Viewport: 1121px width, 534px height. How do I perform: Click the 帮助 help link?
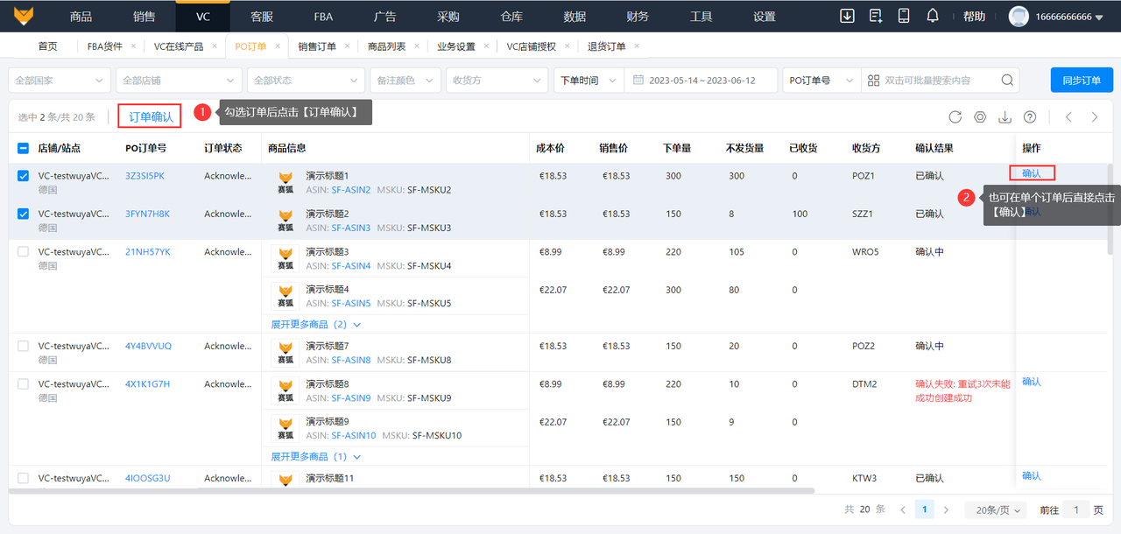pos(974,17)
